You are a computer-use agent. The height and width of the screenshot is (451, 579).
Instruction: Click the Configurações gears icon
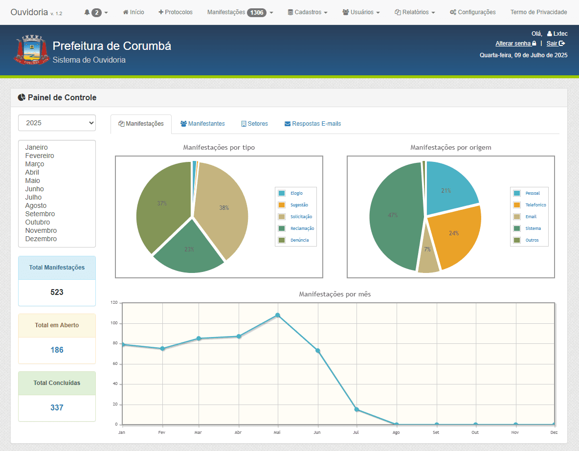pos(453,12)
